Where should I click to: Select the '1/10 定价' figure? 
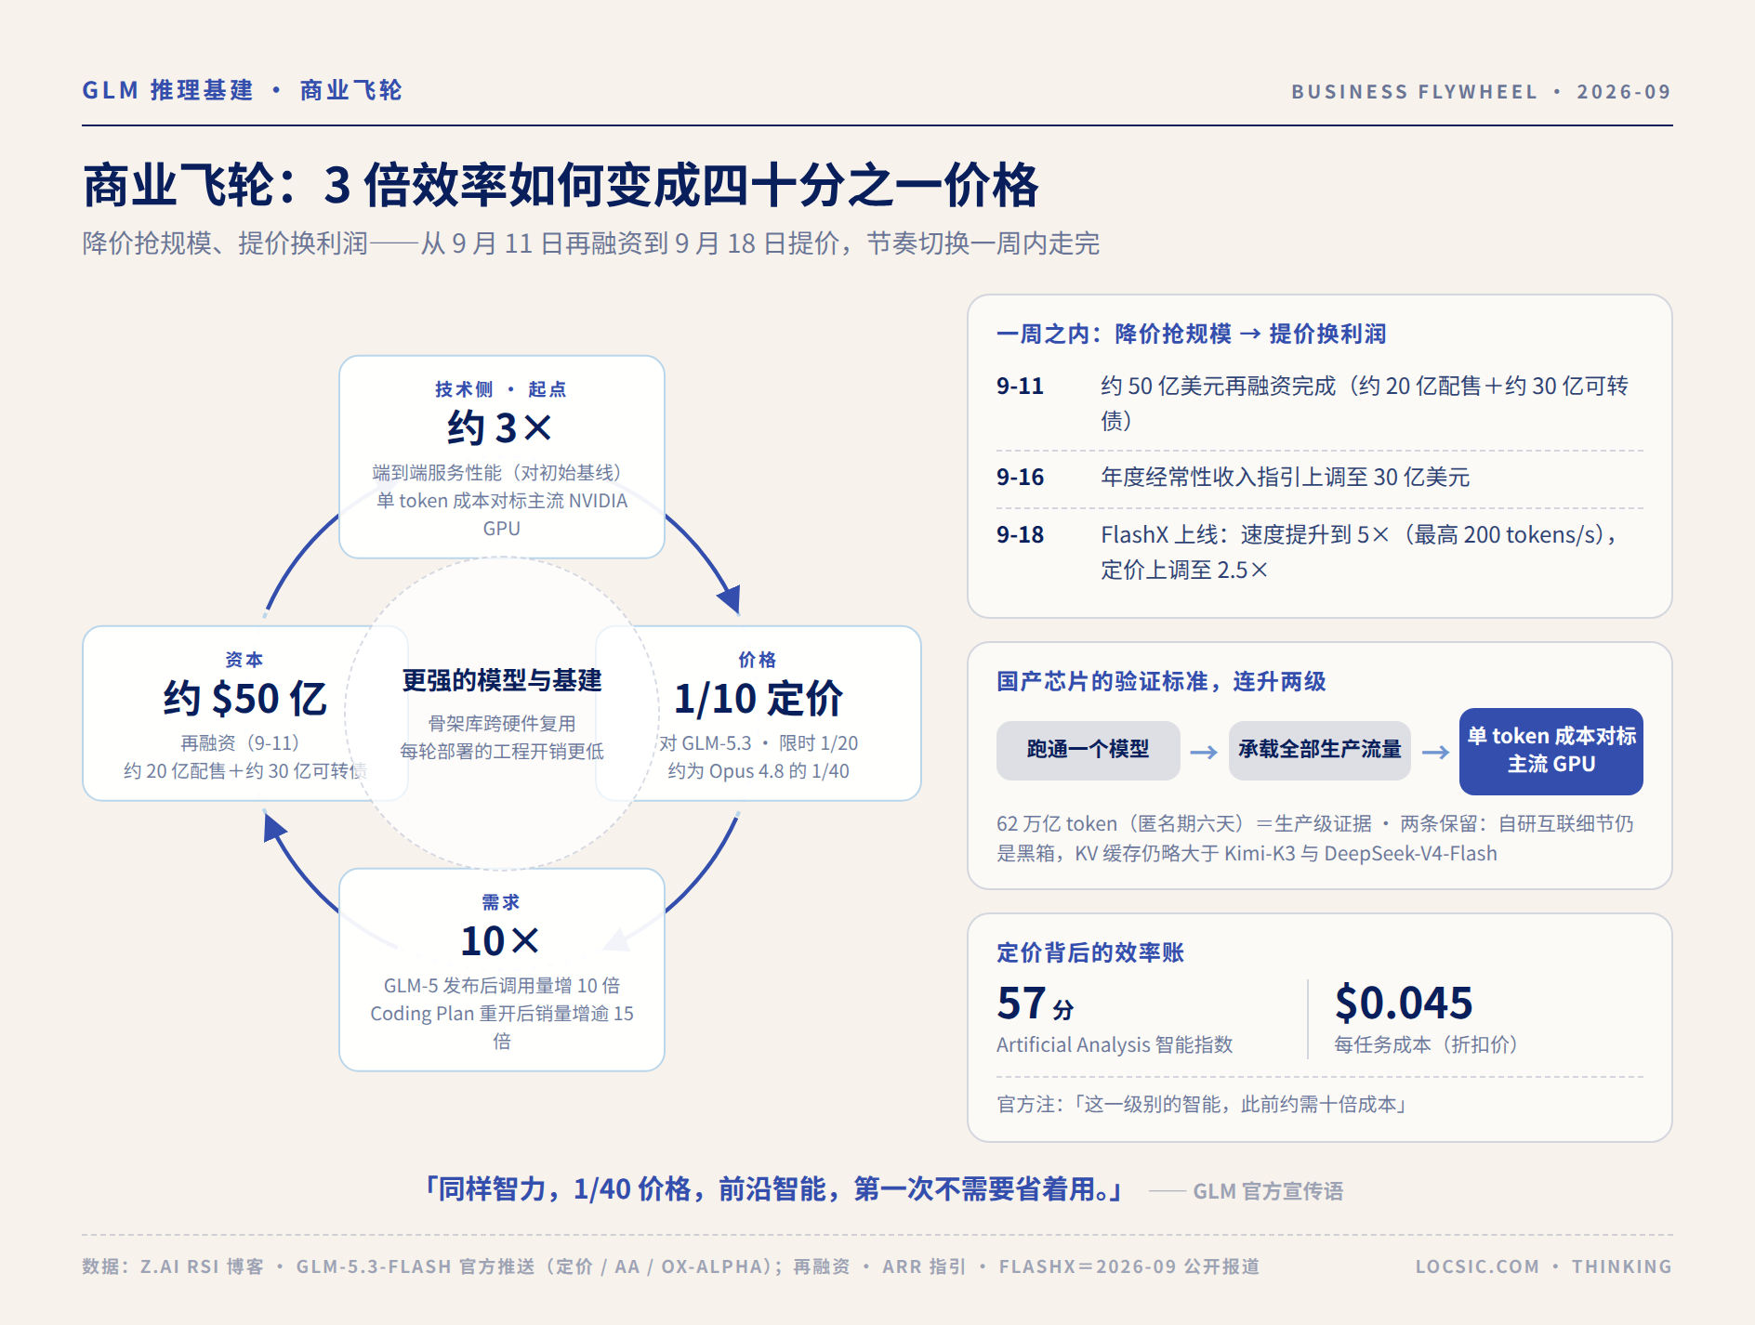[x=758, y=699]
